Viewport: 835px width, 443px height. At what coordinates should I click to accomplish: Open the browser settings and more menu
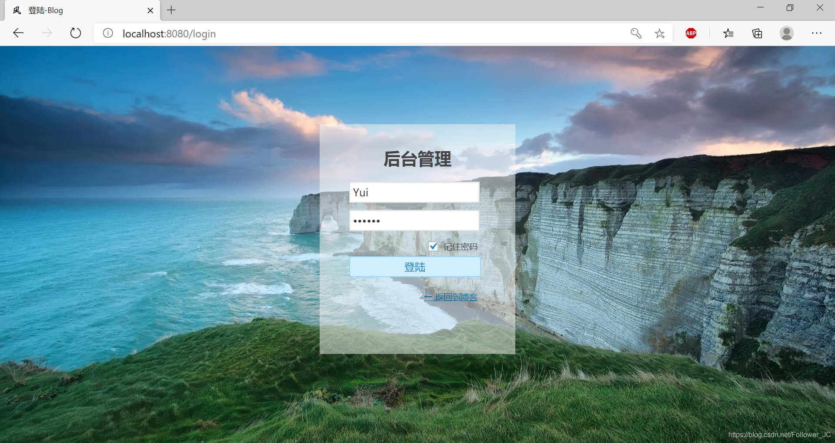(x=817, y=33)
